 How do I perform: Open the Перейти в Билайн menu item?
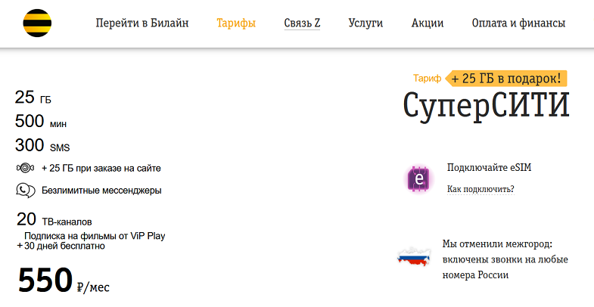[142, 23]
